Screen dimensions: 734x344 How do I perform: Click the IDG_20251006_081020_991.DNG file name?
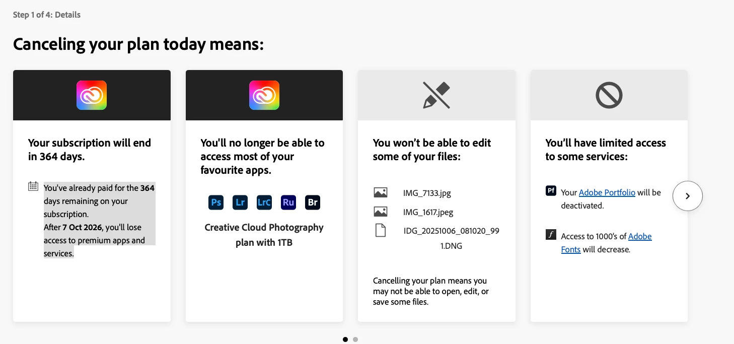pos(452,239)
